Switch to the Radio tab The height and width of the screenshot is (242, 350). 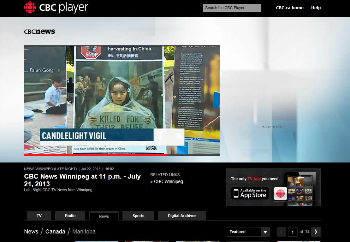[x=70, y=216]
